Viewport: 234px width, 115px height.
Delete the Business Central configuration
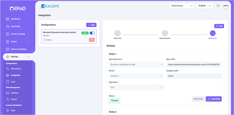(x=92, y=40)
